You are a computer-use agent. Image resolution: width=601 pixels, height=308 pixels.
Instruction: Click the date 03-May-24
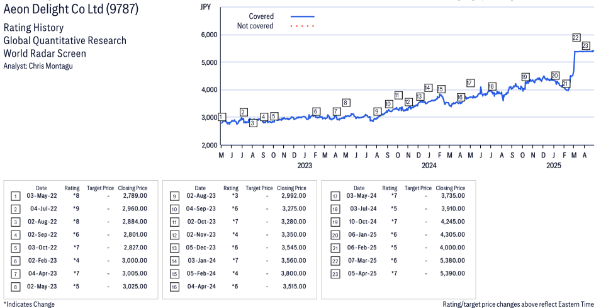point(361,196)
